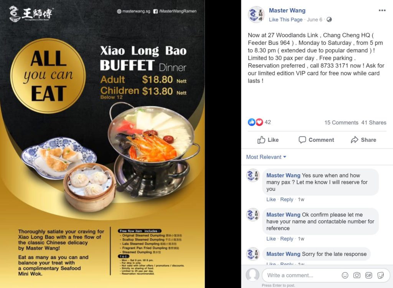Attach a photo using camera icon
This screenshot has height=288, width=393.
coord(357,275)
